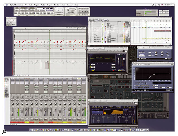Click the leftmost Finder icon in the Dock
This screenshot has height=136, width=178.
(x=31, y=130)
